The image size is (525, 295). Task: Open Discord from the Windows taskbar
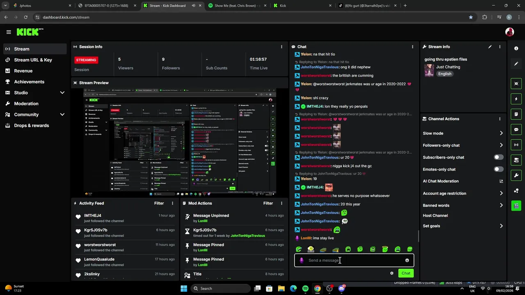[x=342, y=288]
